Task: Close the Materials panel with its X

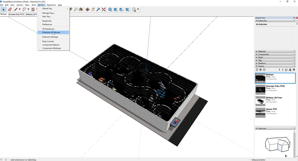Action: [294, 51]
